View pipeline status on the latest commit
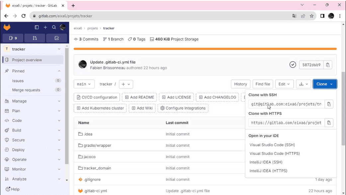Viewport: 346px width, 195px height. pos(293,65)
